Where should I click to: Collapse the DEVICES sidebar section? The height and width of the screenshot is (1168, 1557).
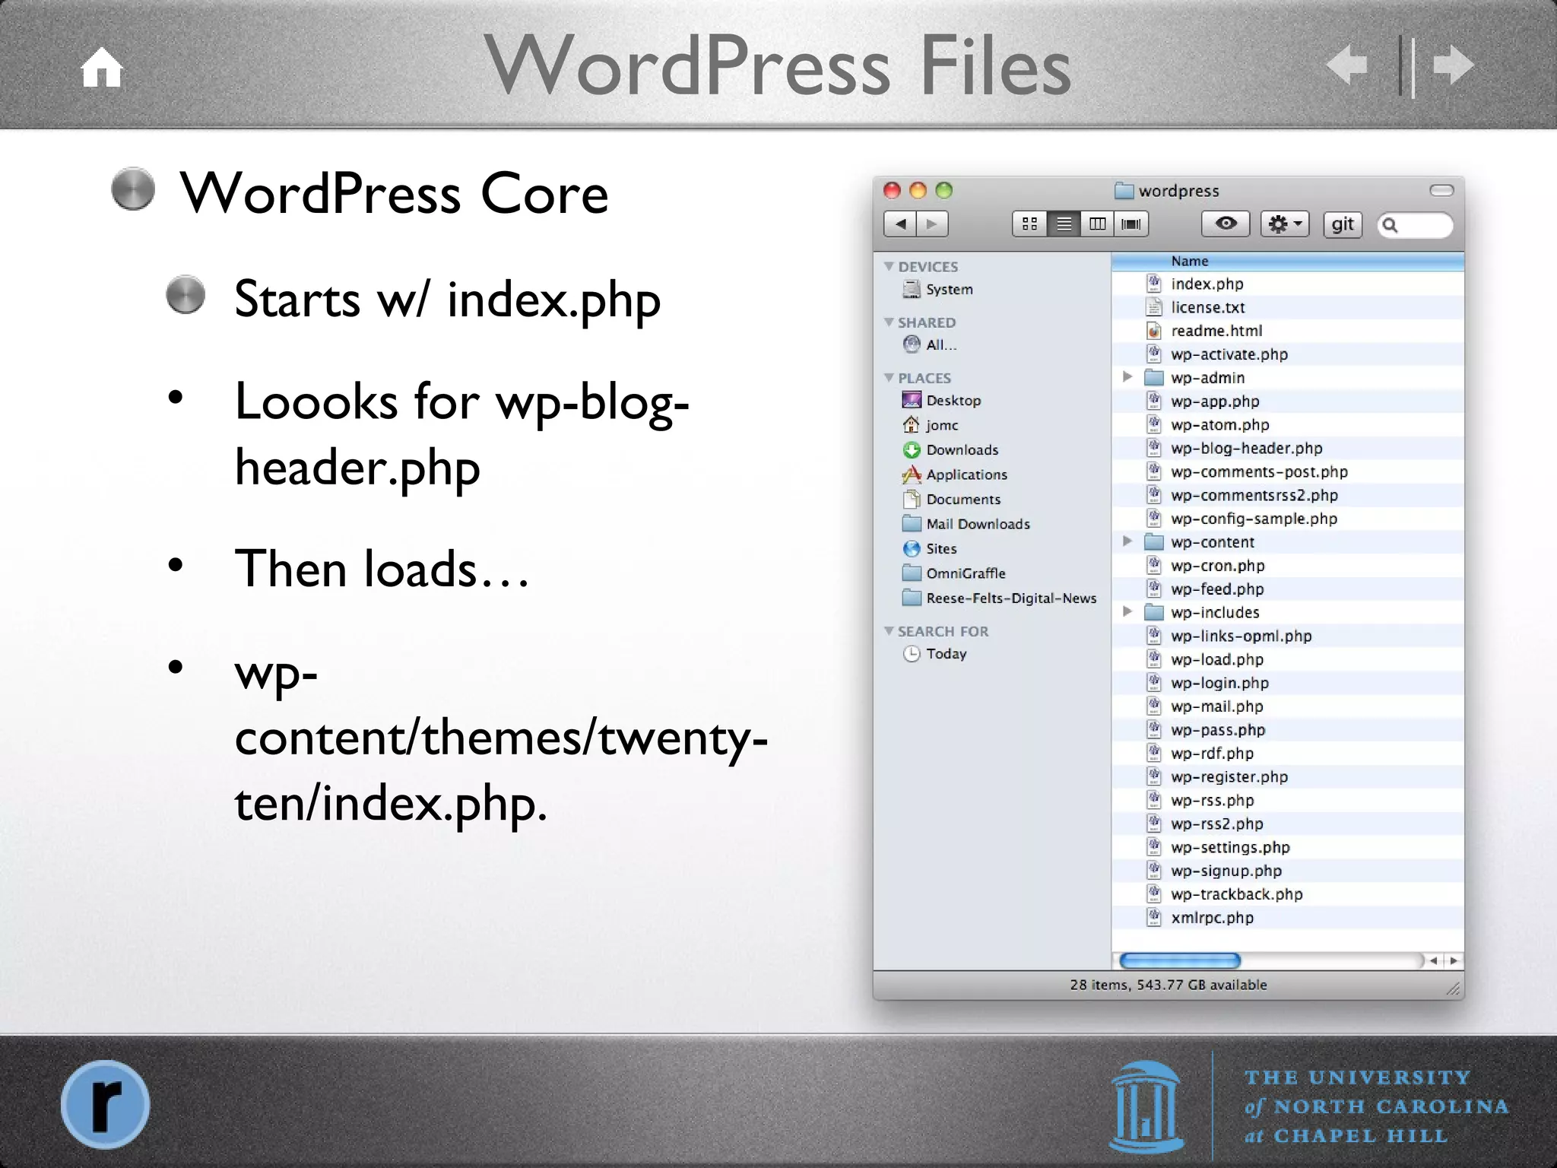pos(889,266)
